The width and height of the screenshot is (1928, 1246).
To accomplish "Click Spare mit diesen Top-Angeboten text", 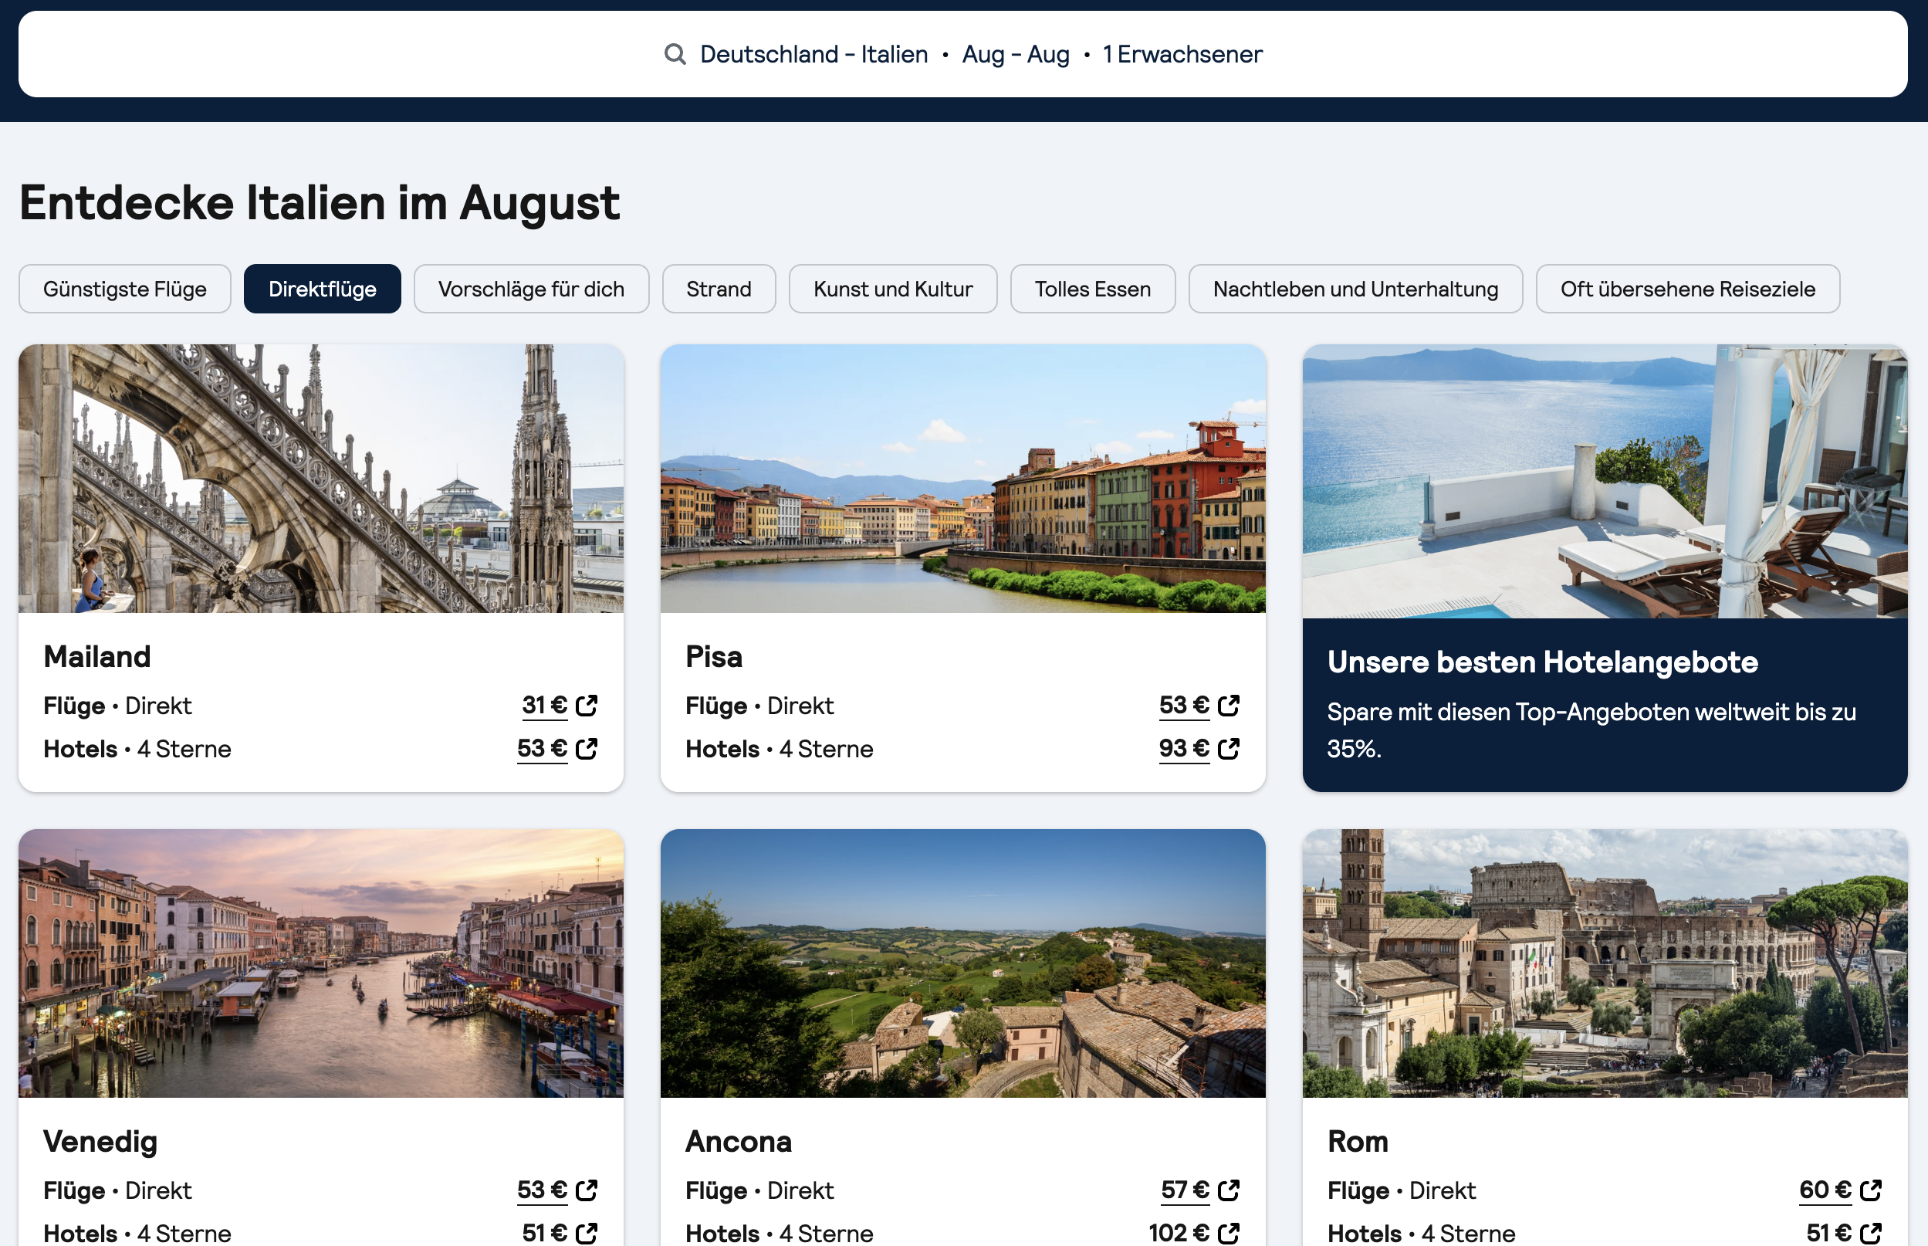I will coord(1591,730).
